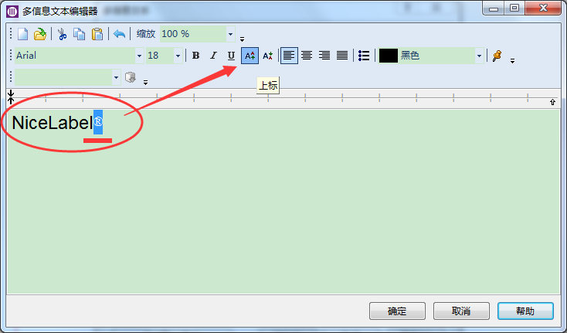Expand the formatting toolbar overflow options
This screenshot has width=567, height=333.
512,61
